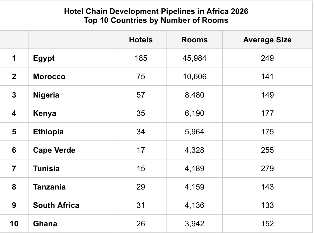Select the South Africa cell
This screenshot has height=233, width=314.
point(56,205)
